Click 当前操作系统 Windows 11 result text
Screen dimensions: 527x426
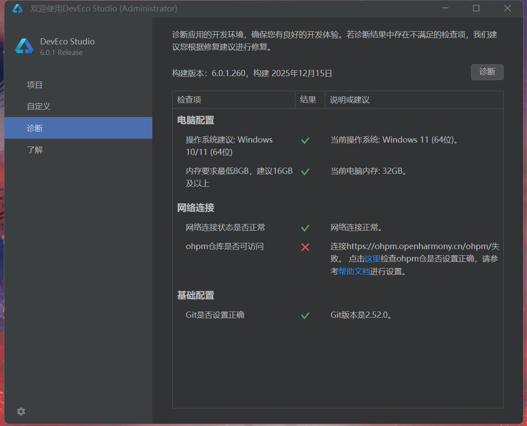coord(394,140)
